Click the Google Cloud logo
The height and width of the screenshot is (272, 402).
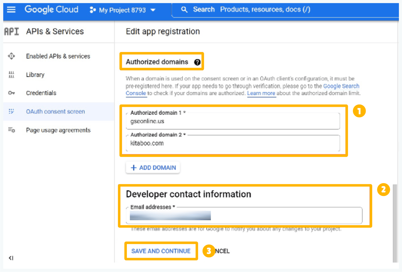pos(51,10)
